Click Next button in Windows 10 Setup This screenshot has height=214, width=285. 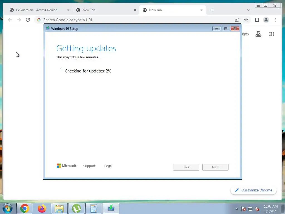[x=215, y=167]
